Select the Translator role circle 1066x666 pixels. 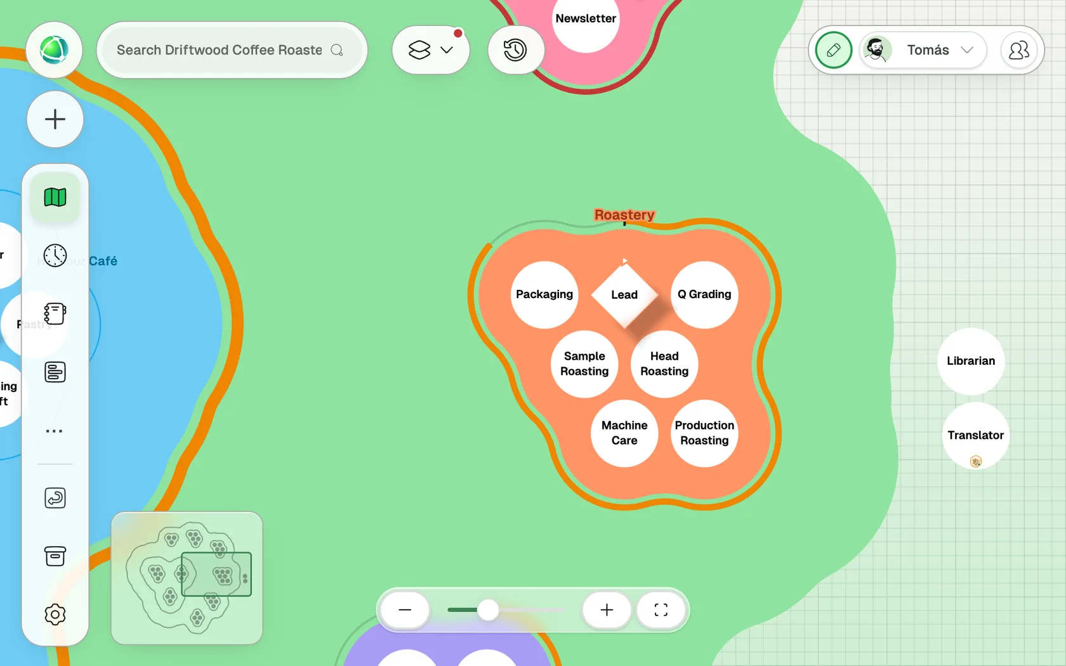tap(976, 436)
